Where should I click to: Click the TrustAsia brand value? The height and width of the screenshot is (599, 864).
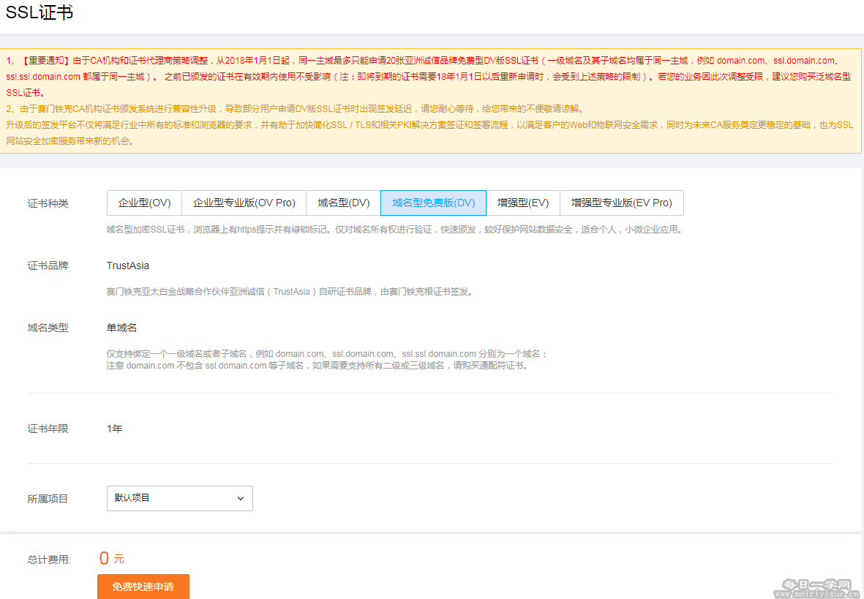tap(128, 265)
